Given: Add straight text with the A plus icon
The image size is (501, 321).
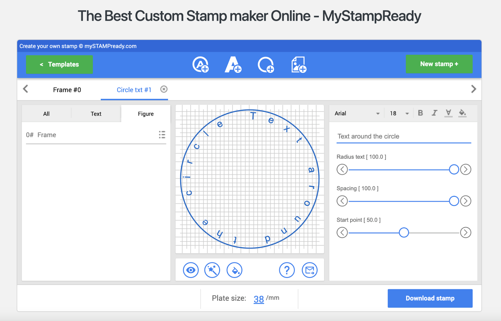Looking at the screenshot, I should point(233,65).
